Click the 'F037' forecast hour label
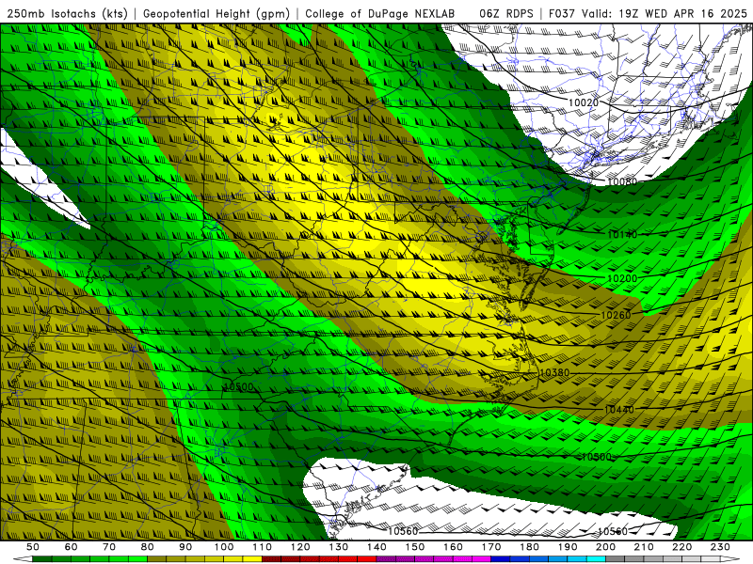The width and height of the screenshot is (753, 564). pyautogui.click(x=562, y=13)
